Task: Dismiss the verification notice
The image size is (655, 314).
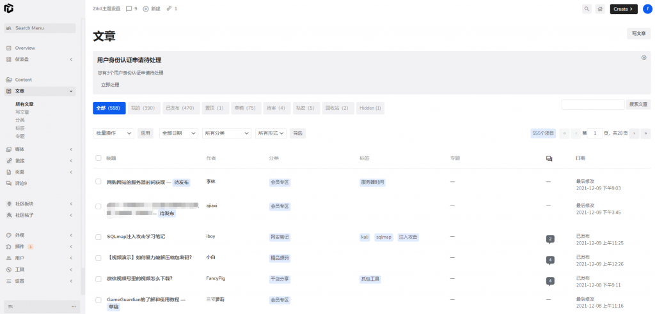Action: pos(643,57)
